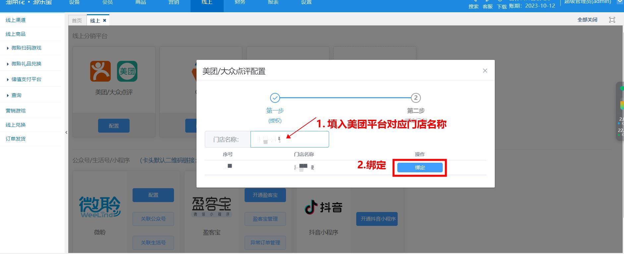Click 配置 under 美团/大众点评
The height and width of the screenshot is (254, 624).
[114, 126]
